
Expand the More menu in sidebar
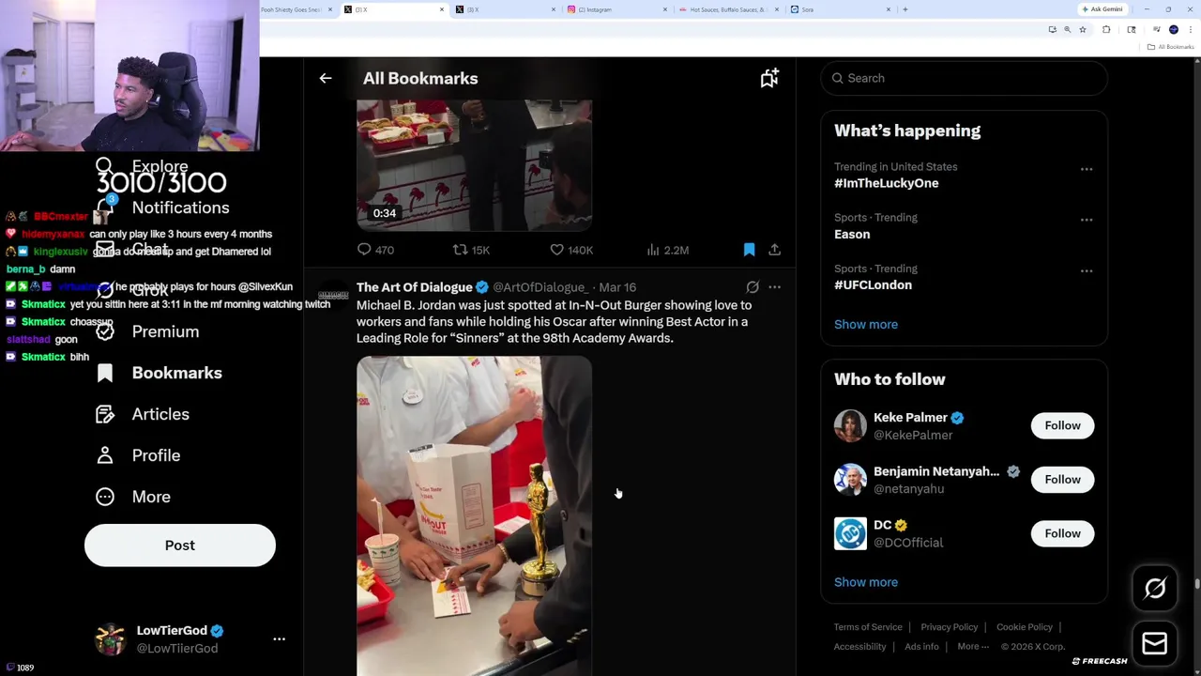pos(133,497)
